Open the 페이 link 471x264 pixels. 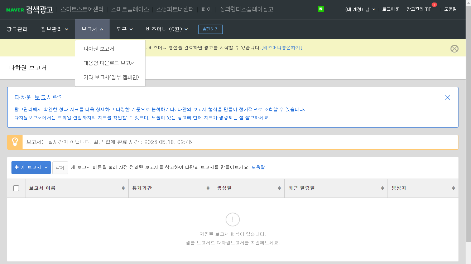207,9
